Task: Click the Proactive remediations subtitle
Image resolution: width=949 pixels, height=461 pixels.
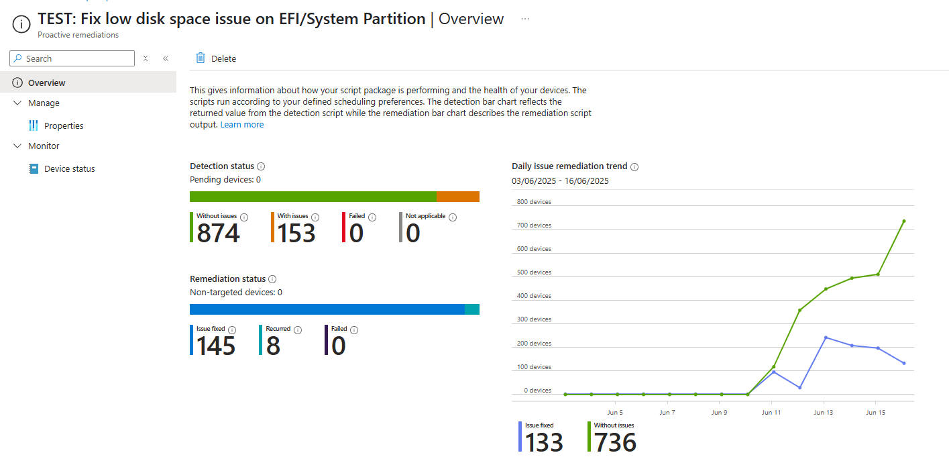Action: [x=78, y=35]
